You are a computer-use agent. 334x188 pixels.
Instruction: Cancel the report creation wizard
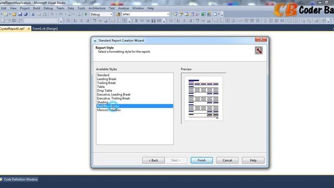pos(228,160)
